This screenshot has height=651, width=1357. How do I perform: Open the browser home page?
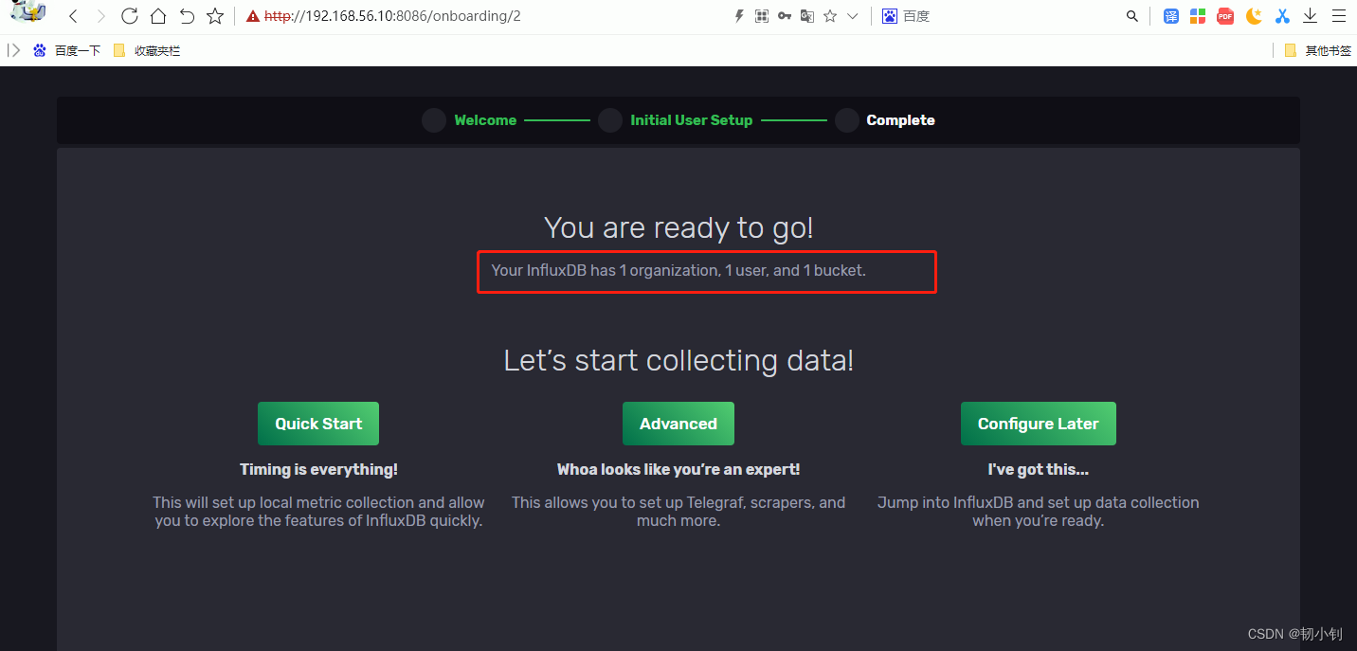(158, 16)
